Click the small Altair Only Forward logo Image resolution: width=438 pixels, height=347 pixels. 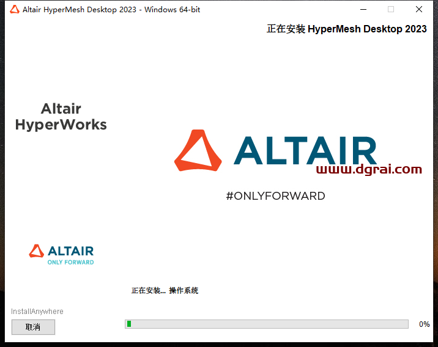[61, 255]
